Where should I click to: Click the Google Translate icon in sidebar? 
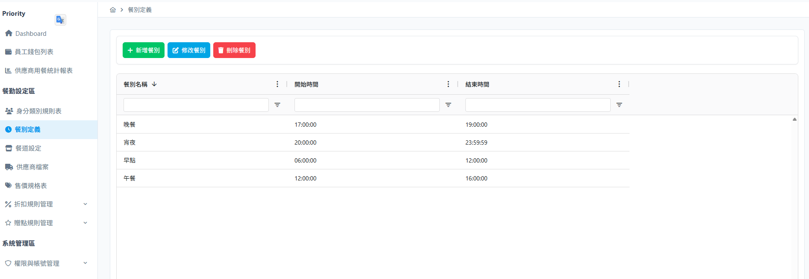[x=60, y=20]
